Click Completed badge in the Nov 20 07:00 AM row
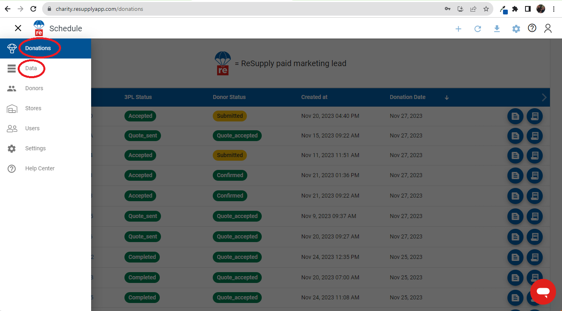This screenshot has height=311, width=562. 142,277
